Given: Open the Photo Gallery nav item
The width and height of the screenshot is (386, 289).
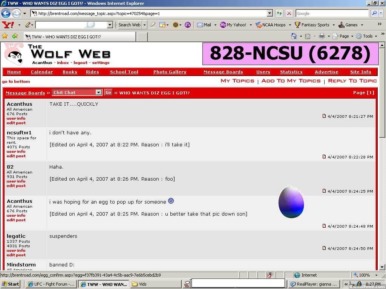Looking at the screenshot, I should pyautogui.click(x=170, y=72).
